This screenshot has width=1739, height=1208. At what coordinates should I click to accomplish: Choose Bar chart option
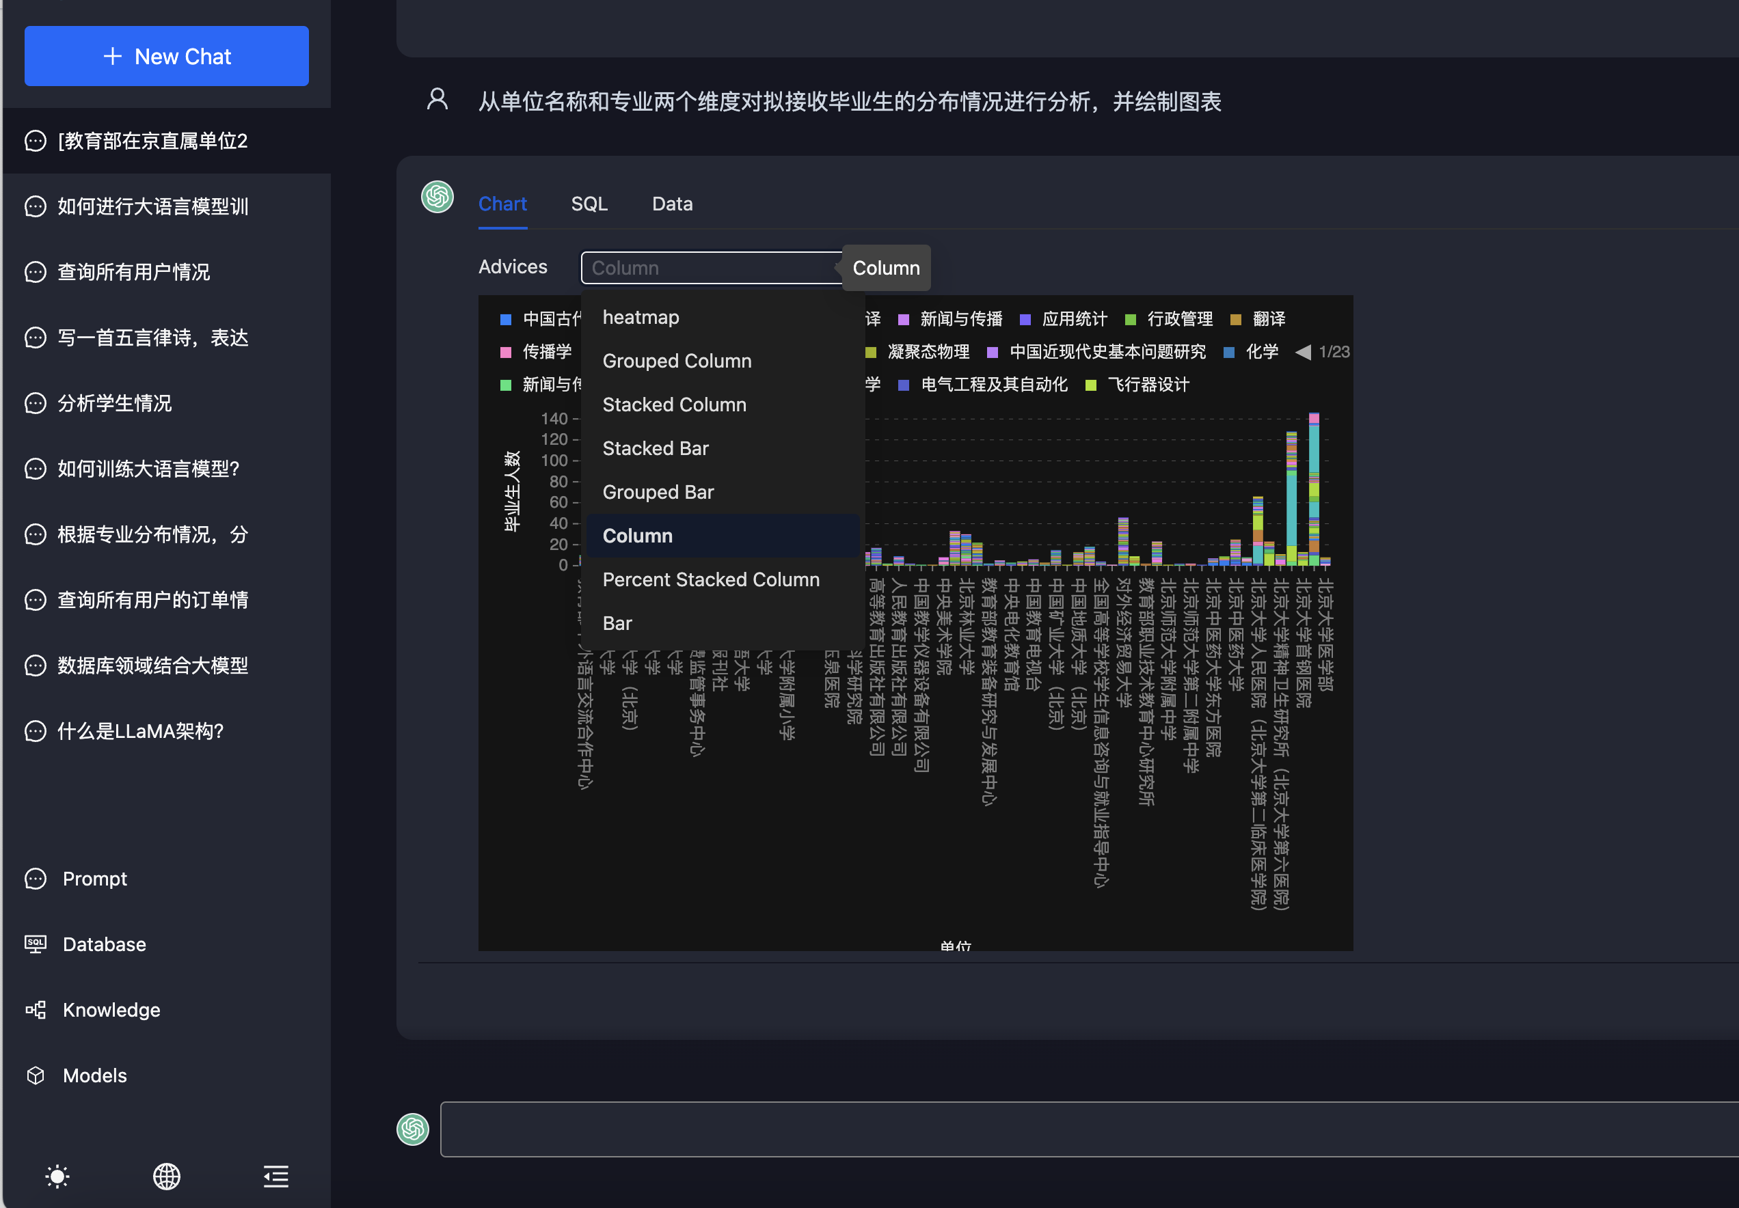point(723,624)
